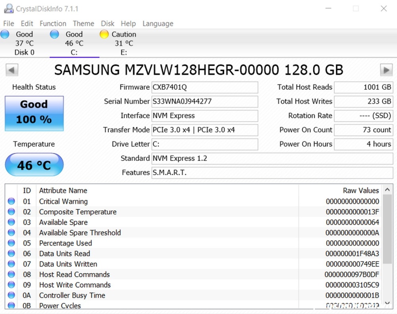Click the status orb for Available Spare Threshold
Image resolution: width=397 pixels, height=314 pixels.
pyautogui.click(x=12, y=233)
